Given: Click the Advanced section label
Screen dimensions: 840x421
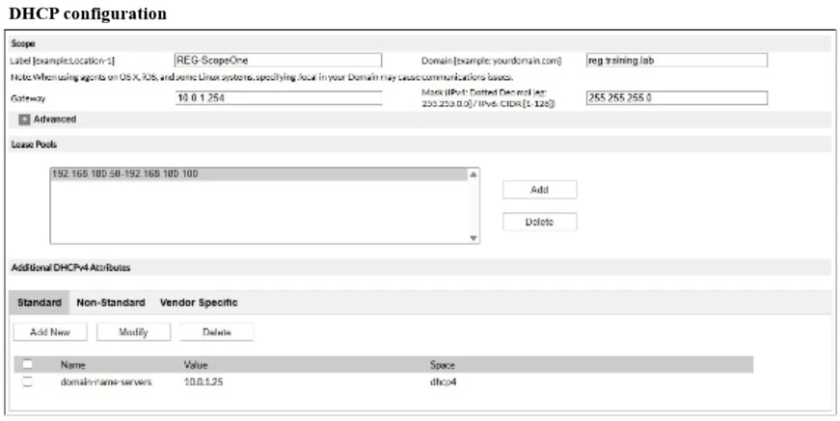Looking at the screenshot, I should coord(55,119).
